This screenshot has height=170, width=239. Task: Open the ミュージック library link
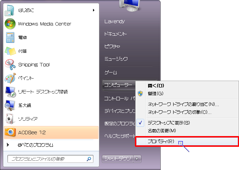point(116,59)
